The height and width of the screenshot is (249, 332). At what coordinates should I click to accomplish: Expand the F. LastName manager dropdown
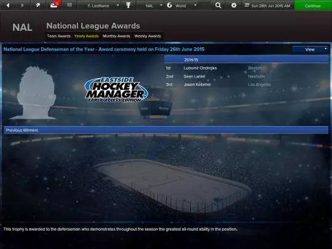click(x=118, y=6)
